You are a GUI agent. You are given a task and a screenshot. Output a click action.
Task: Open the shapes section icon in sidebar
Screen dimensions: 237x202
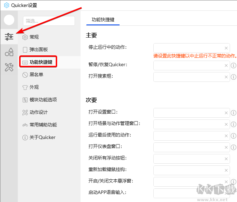[x=9, y=52]
